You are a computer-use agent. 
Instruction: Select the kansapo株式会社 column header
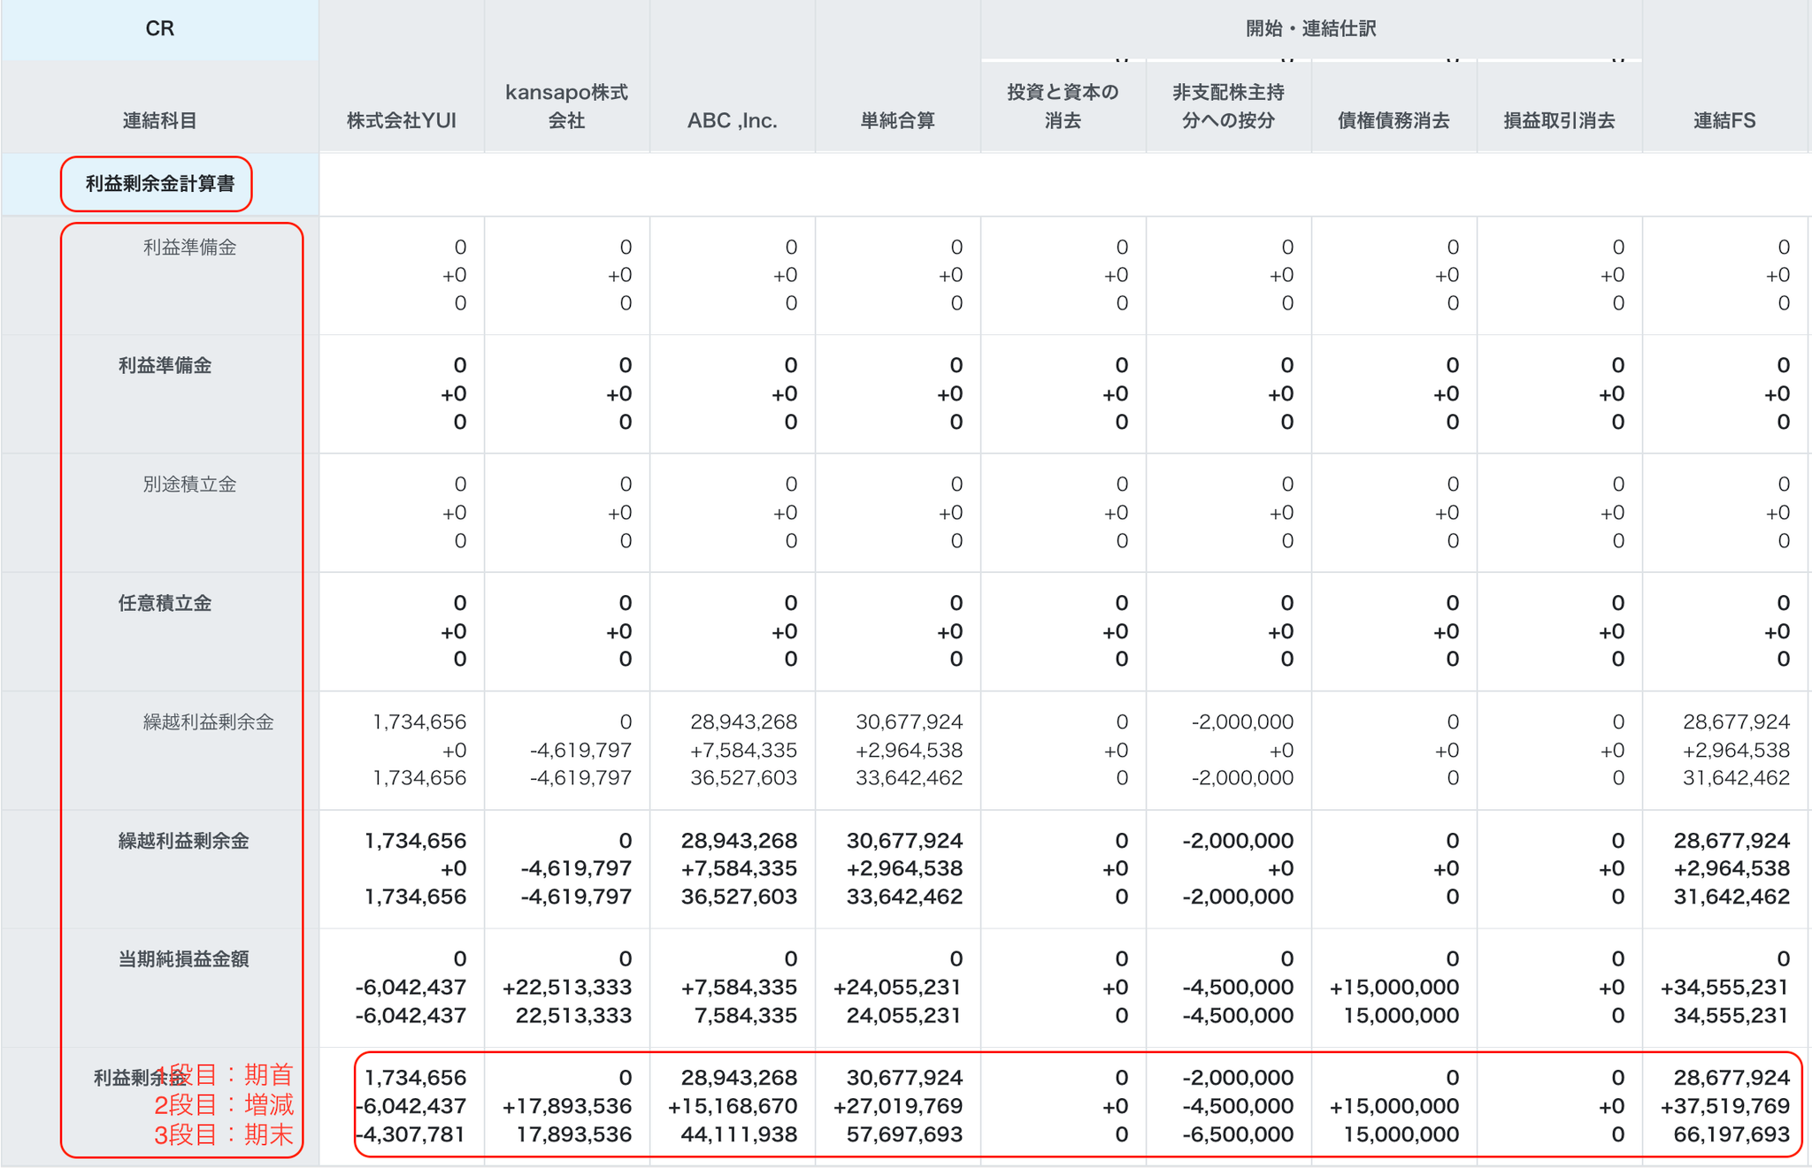tap(566, 106)
